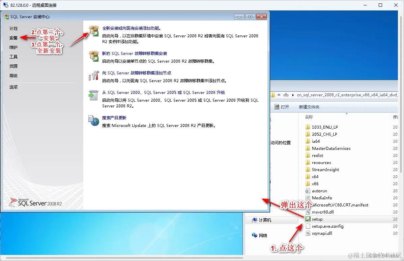The image size is (404, 261).
Task: Sort files by the 名称 column header
Action: 309,117
